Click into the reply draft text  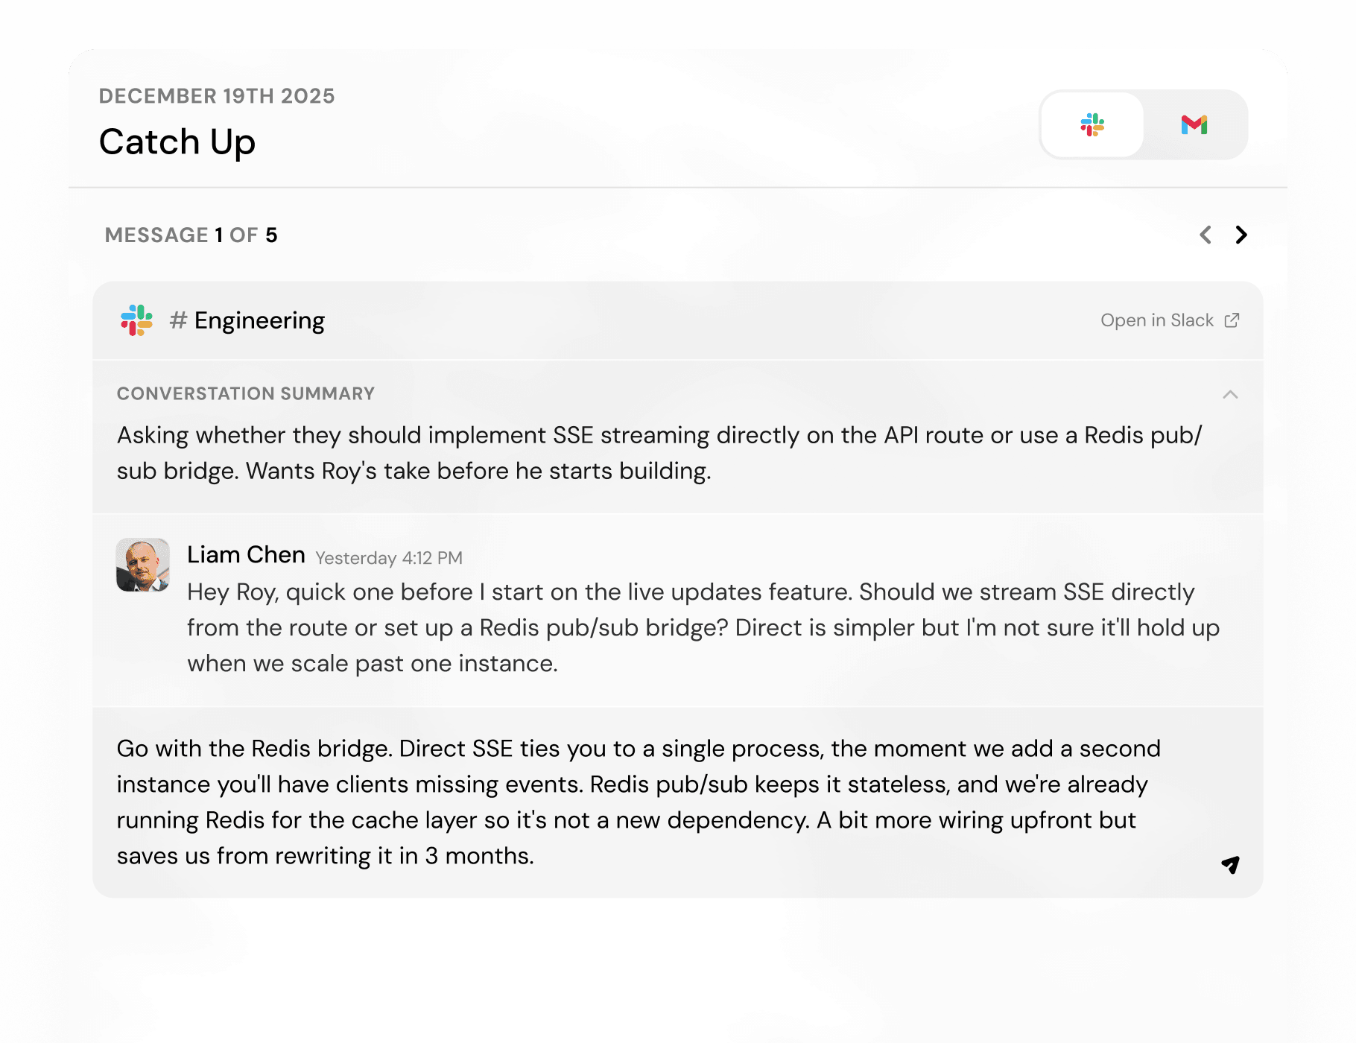pyautogui.click(x=637, y=802)
